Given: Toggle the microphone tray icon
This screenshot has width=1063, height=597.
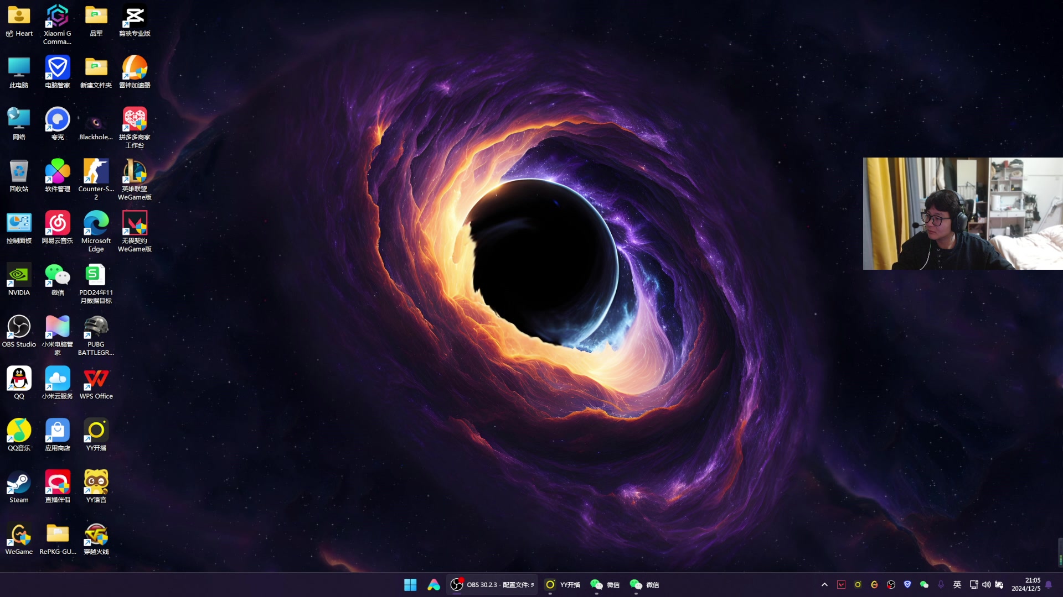Looking at the screenshot, I should point(941,585).
